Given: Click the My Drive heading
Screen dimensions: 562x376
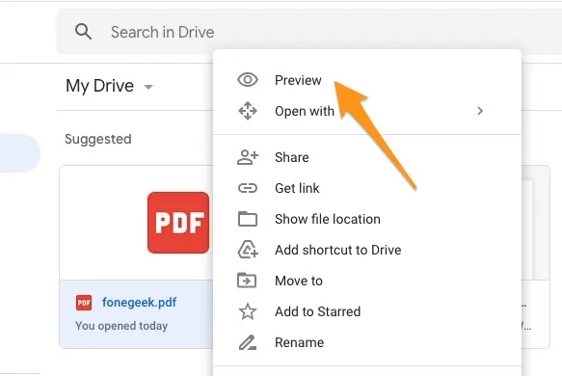Looking at the screenshot, I should 99,86.
